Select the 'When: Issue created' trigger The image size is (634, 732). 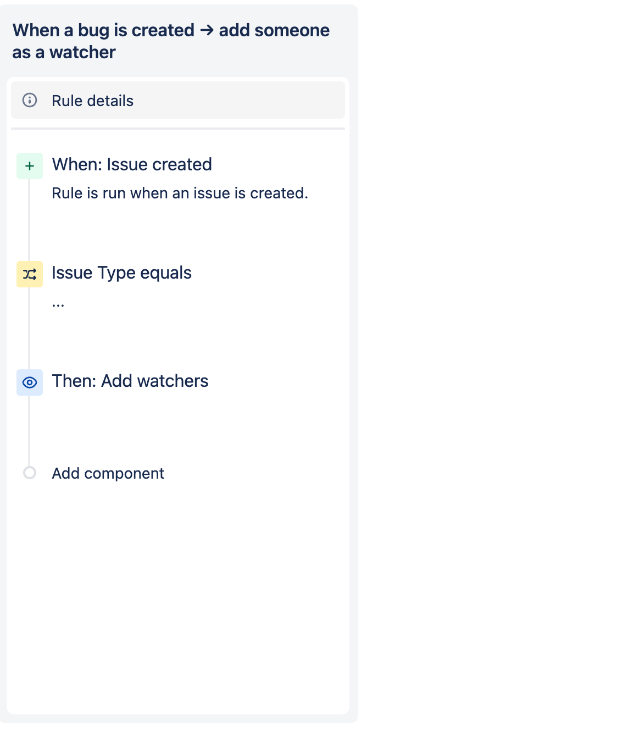click(132, 164)
